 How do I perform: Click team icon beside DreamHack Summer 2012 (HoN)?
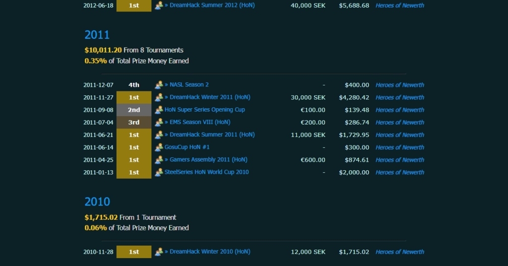point(159,5)
